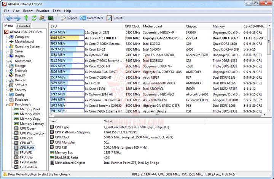
Task: Select the Config icon in the tree
Action: 11,95
